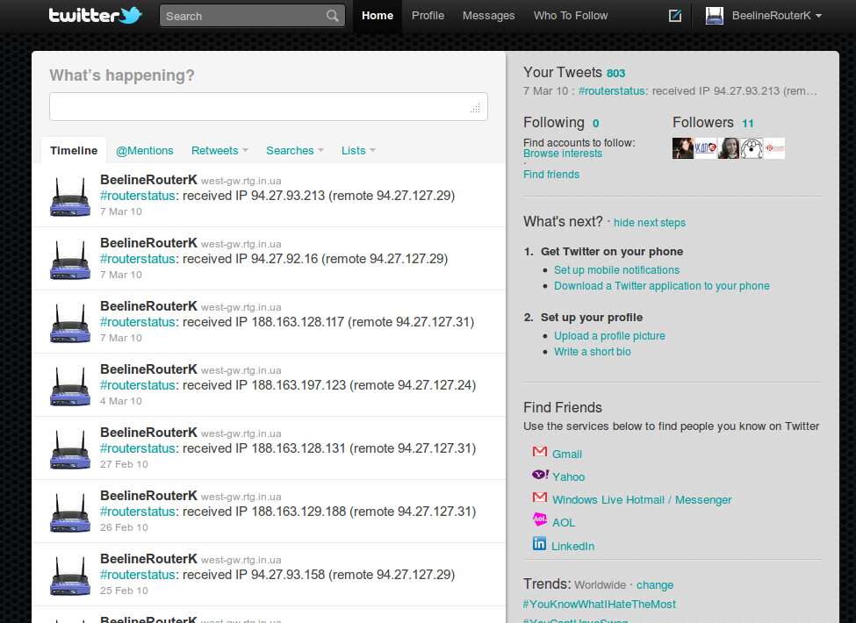Click the Browse interests link
The image size is (856, 623).
click(x=562, y=153)
